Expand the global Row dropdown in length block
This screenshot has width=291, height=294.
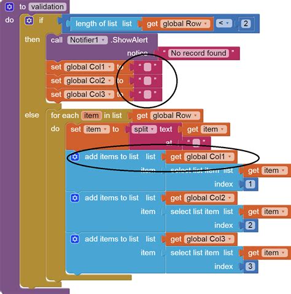pyautogui.click(x=186, y=24)
